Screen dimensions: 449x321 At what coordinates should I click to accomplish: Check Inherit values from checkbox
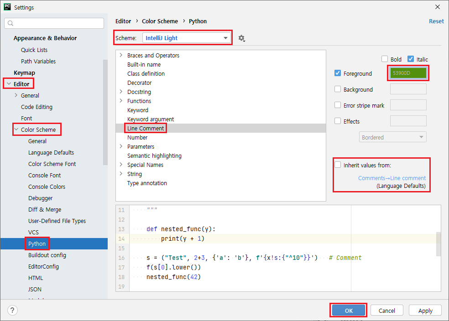[x=338, y=165]
